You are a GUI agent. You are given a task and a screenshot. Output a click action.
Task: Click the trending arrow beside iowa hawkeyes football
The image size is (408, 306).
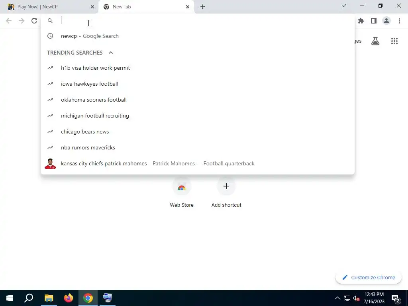click(x=50, y=84)
